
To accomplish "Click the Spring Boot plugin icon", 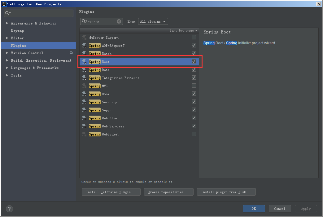I will pyautogui.click(x=84, y=62).
